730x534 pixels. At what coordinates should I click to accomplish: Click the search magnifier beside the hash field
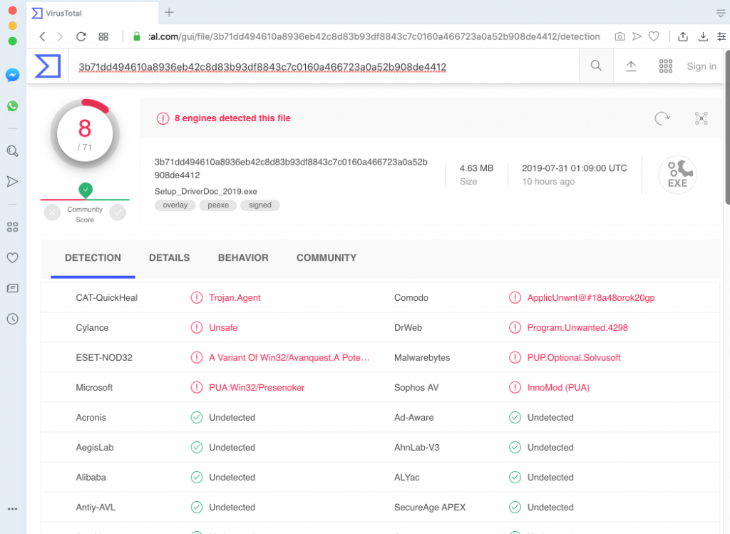(x=596, y=66)
